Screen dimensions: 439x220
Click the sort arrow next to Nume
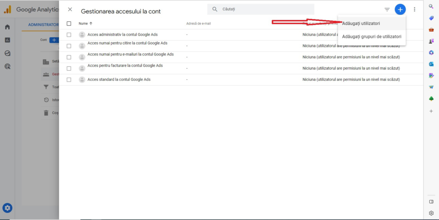click(91, 24)
